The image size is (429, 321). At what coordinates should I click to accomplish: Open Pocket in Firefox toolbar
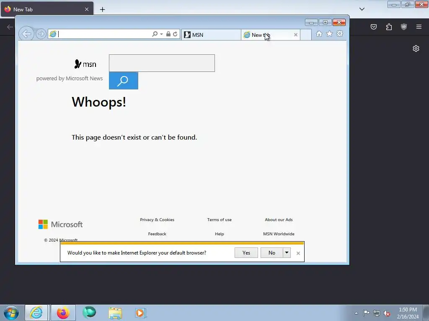pyautogui.click(x=374, y=27)
